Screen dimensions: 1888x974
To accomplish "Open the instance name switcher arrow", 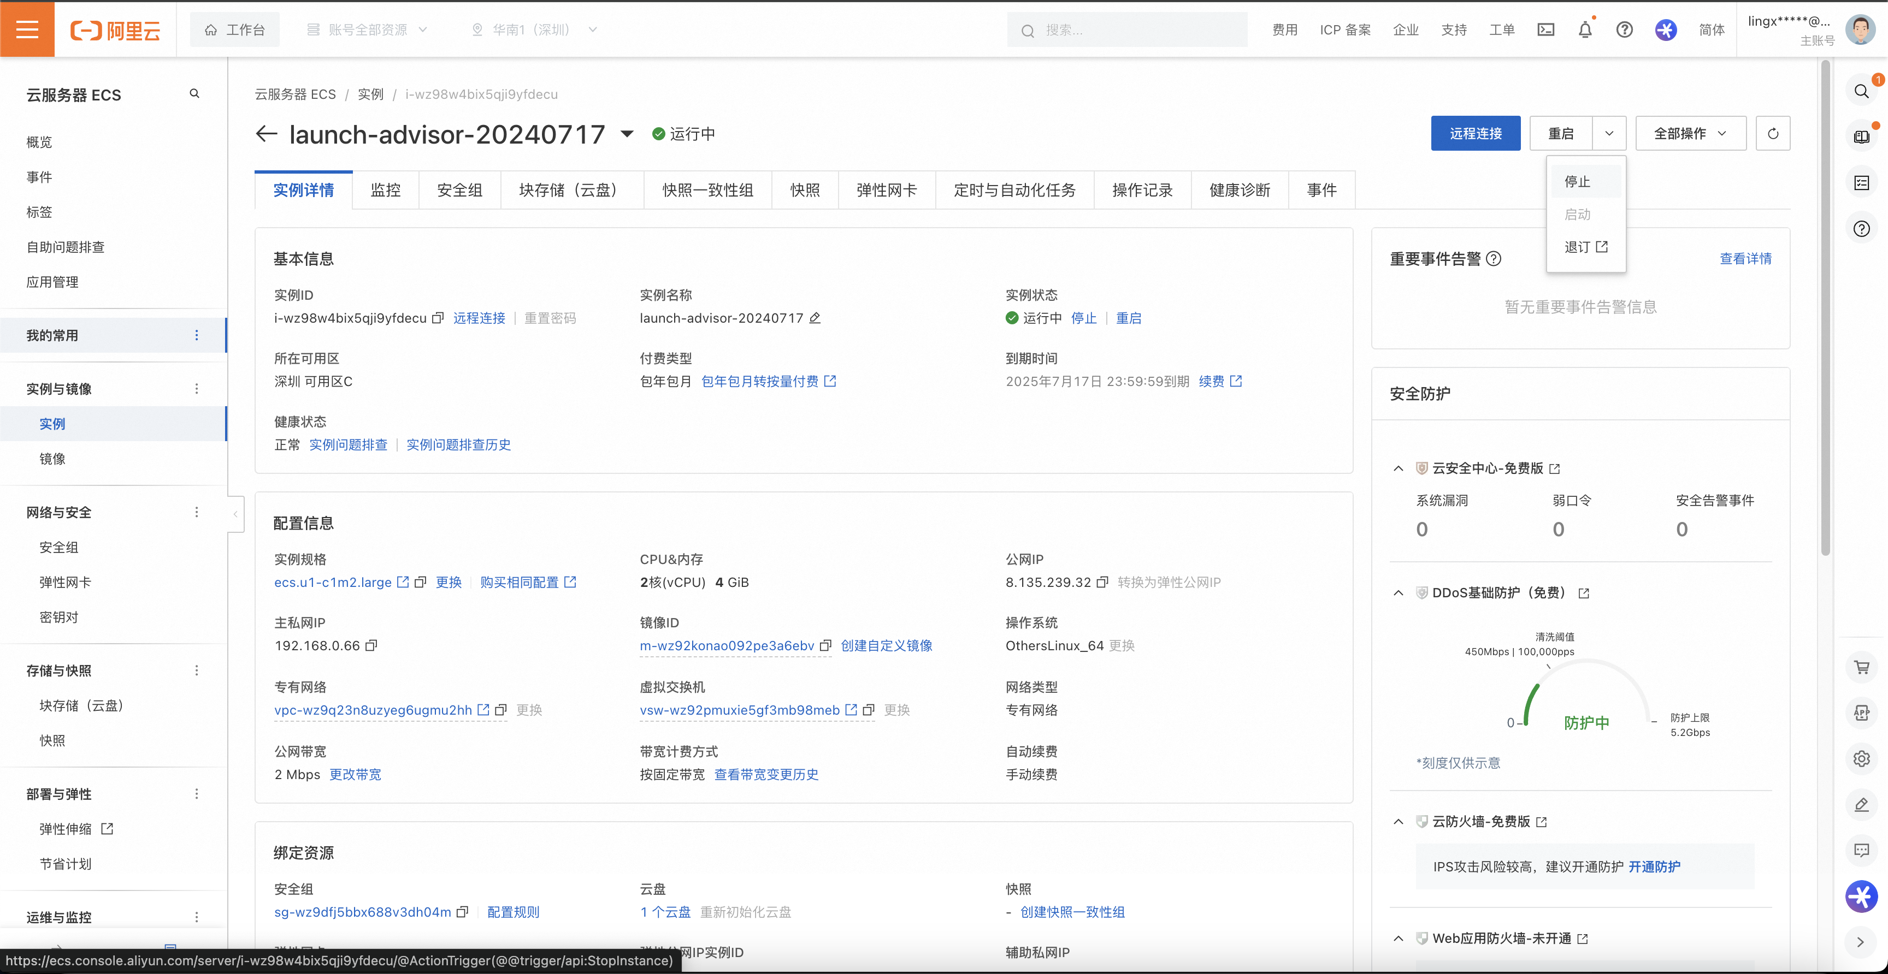I will click(x=627, y=134).
